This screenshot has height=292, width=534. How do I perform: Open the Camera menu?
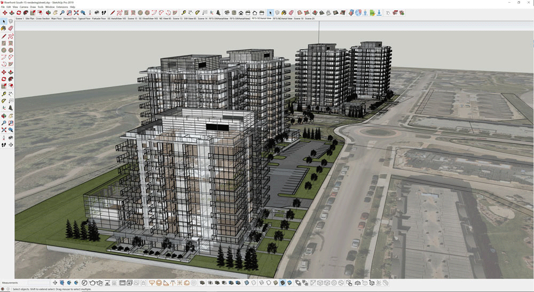tap(24, 7)
